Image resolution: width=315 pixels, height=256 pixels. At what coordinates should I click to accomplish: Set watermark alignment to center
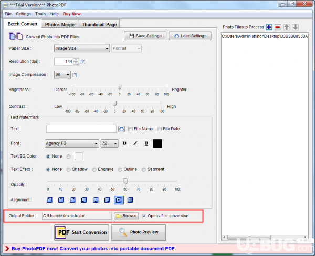click(x=119, y=199)
